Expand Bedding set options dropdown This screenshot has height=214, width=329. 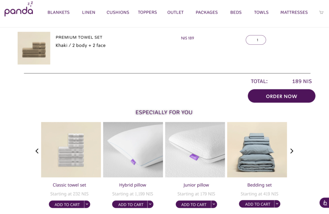pyautogui.click(x=277, y=204)
